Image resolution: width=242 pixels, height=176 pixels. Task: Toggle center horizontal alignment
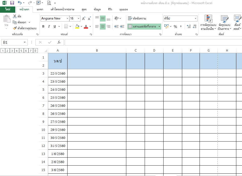tap(103, 26)
